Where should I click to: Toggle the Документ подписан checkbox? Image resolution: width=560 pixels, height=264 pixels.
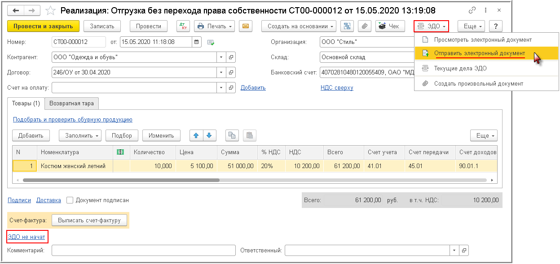(x=70, y=200)
